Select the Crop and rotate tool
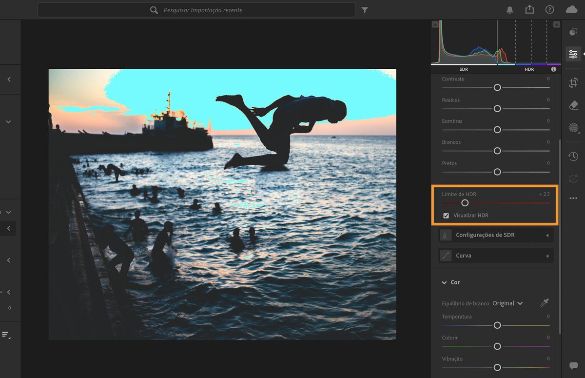Image resolution: width=585 pixels, height=378 pixels. pyautogui.click(x=573, y=83)
